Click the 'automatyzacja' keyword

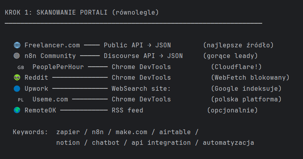tap(228, 142)
